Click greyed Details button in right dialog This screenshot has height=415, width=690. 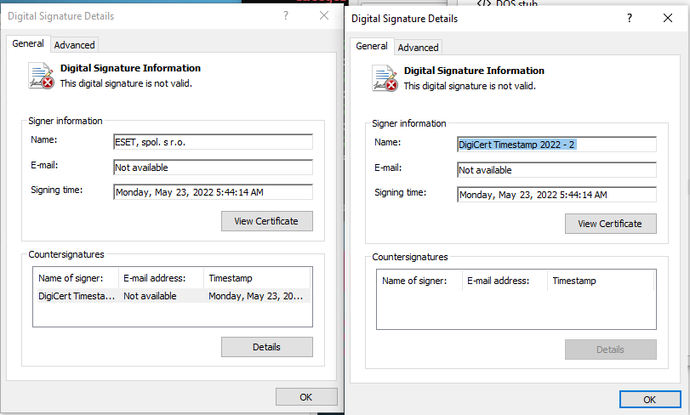pos(610,350)
